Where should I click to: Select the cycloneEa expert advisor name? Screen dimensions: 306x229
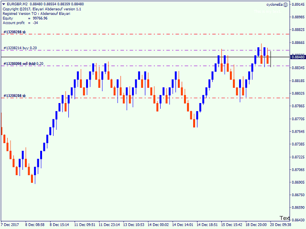(274, 5)
